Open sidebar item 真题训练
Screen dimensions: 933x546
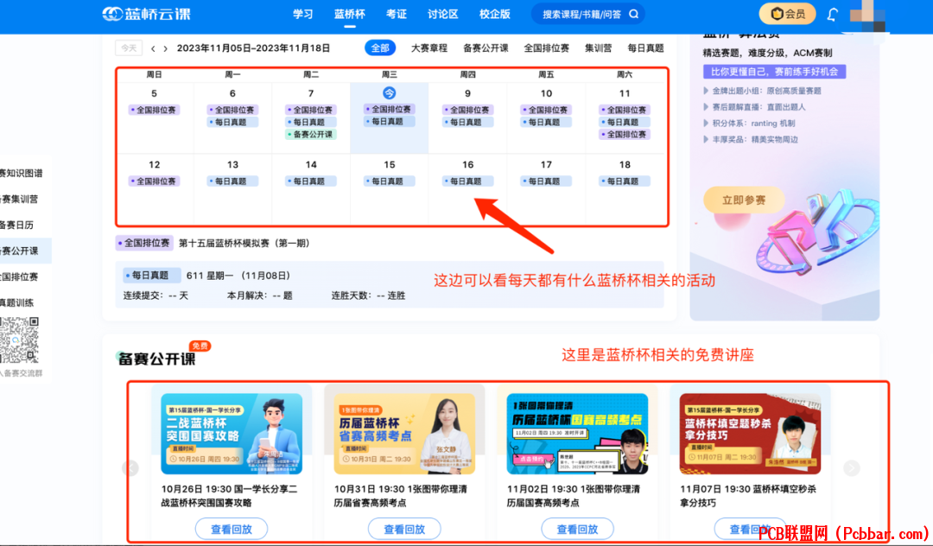coord(16,302)
